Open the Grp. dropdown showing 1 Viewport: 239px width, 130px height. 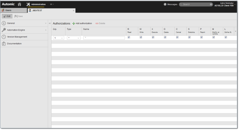click(x=58, y=38)
